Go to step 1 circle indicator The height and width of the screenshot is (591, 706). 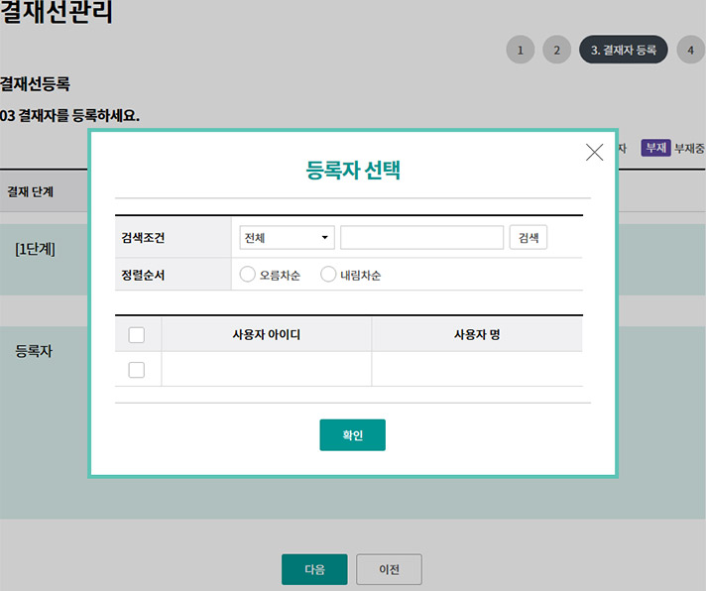[x=520, y=50]
